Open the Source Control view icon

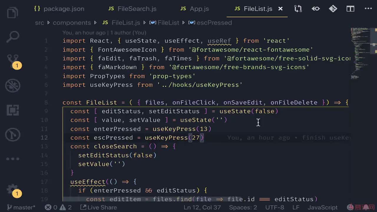pos(13,61)
